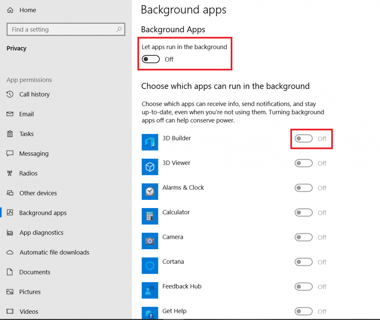Click the Tasks icon in the sidebar
Image resolution: width=380 pixels, height=320 pixels.
[x=10, y=134]
